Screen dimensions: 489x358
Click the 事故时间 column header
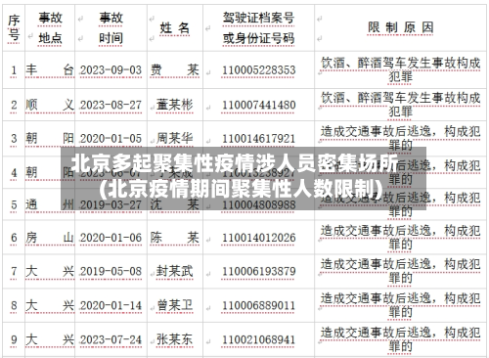click(111, 27)
